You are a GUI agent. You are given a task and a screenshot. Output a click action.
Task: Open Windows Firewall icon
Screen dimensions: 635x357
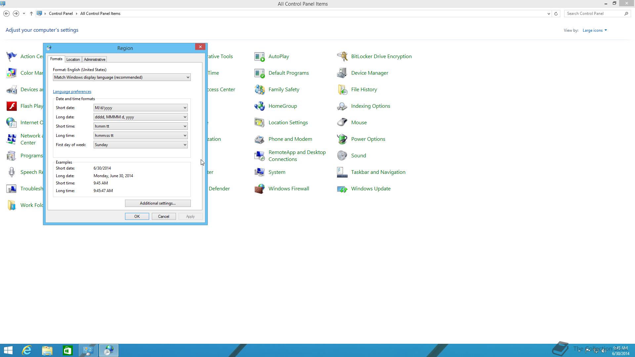tap(259, 189)
